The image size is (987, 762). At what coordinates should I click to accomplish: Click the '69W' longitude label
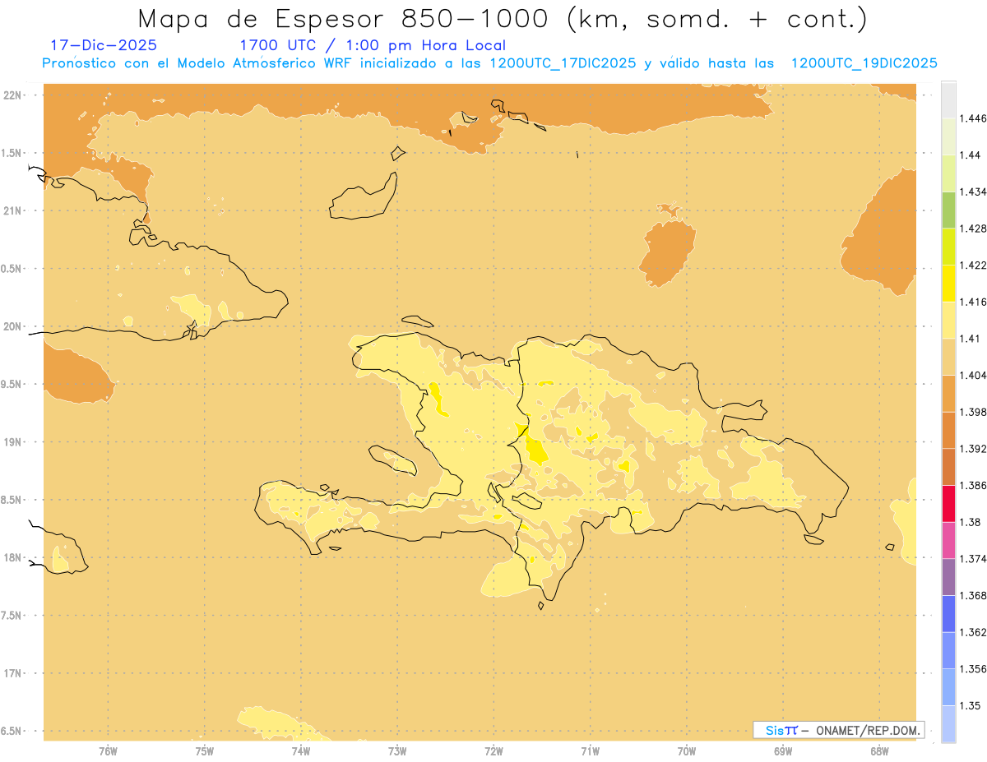point(782,751)
